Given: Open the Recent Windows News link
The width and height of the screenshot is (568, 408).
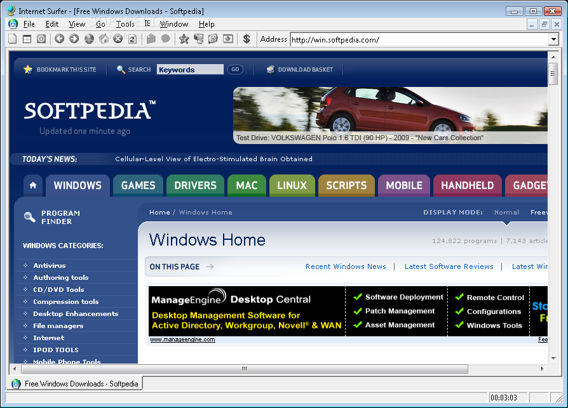Looking at the screenshot, I should tap(346, 267).
